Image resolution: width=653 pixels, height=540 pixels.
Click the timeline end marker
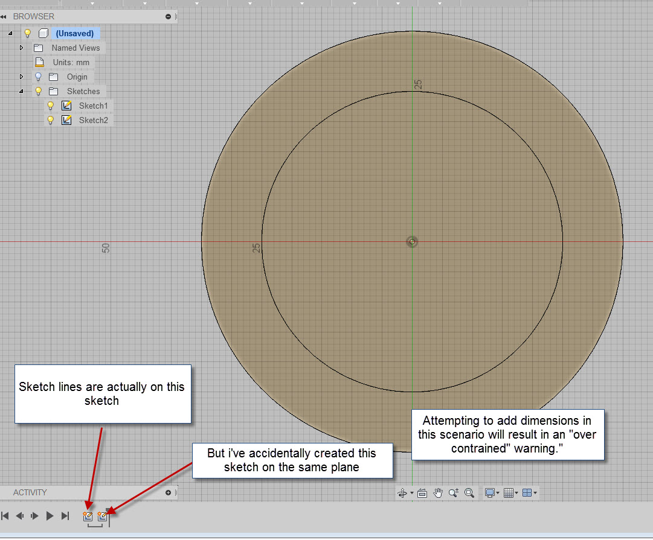click(x=109, y=518)
